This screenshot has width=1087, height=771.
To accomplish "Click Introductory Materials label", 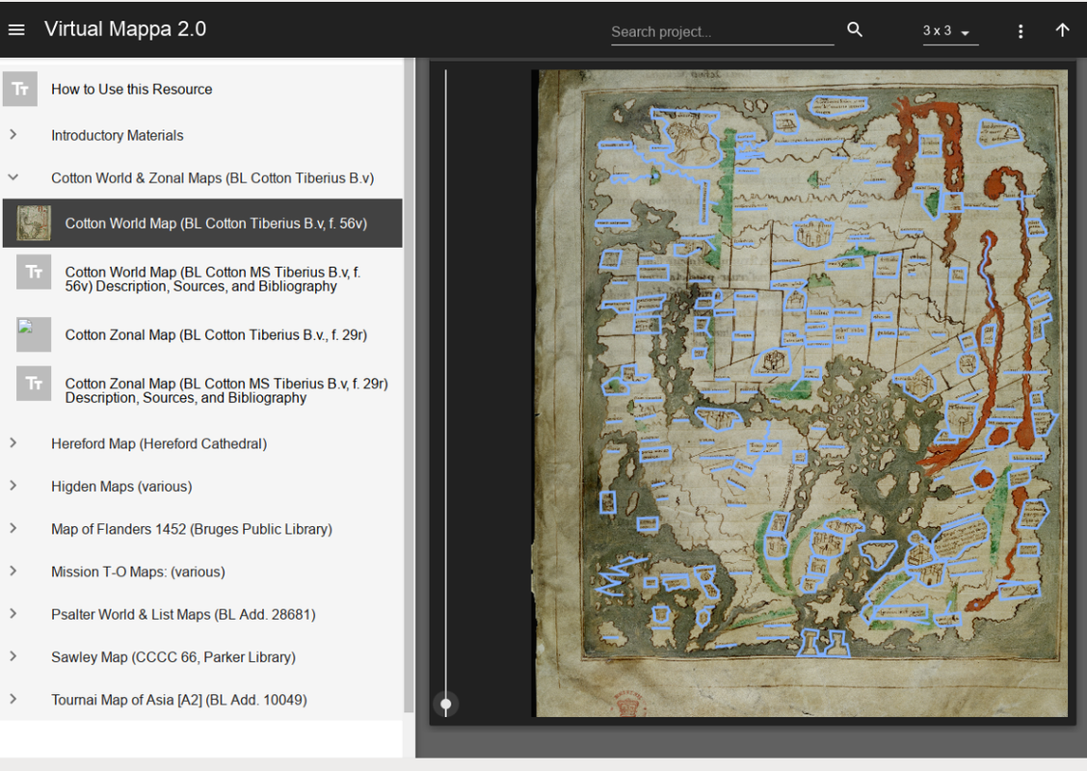I will click(118, 135).
